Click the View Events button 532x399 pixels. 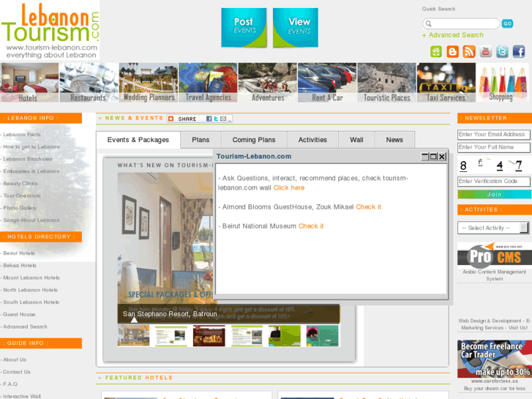coord(296,28)
